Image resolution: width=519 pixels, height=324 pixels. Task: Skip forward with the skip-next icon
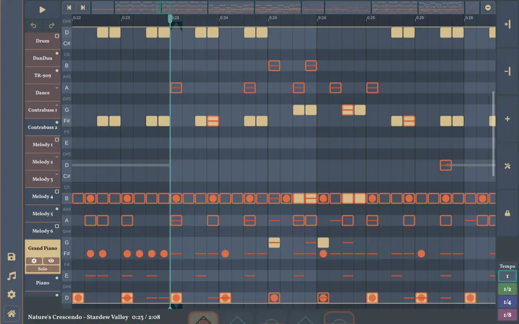click(83, 8)
